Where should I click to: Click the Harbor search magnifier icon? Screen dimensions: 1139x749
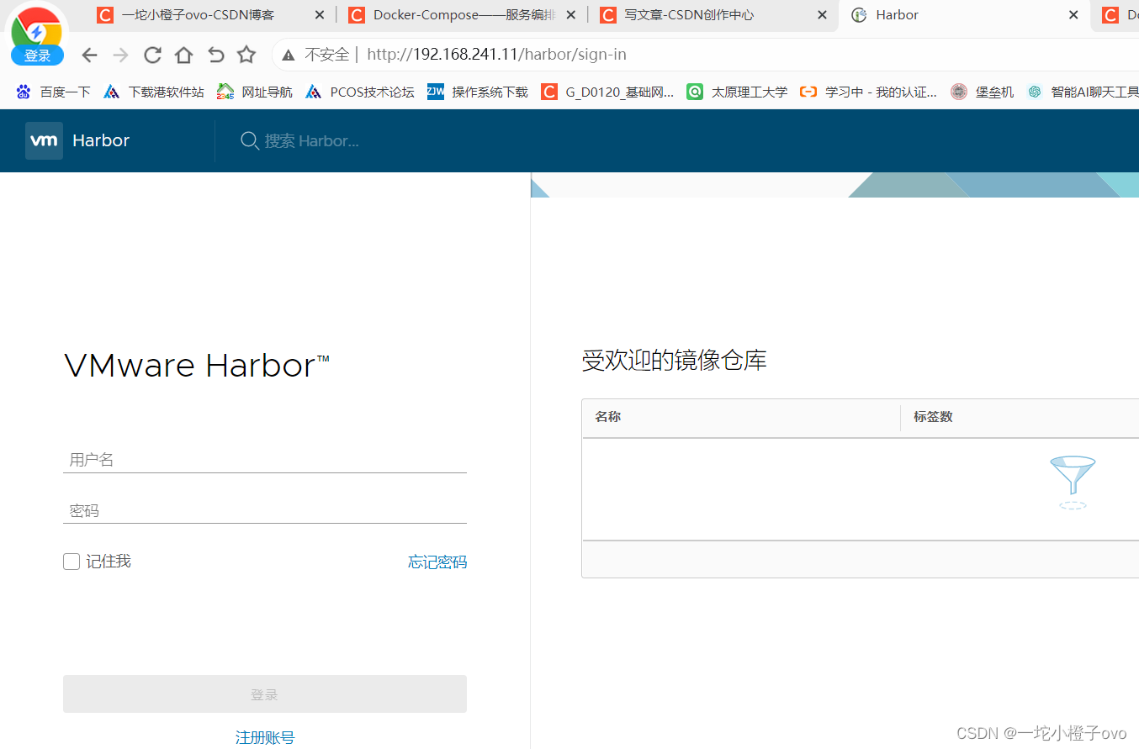tap(250, 140)
